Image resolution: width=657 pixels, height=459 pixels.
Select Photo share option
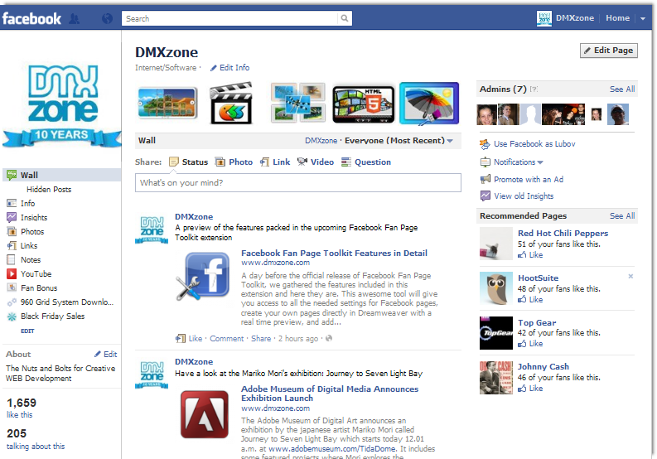coord(234,162)
